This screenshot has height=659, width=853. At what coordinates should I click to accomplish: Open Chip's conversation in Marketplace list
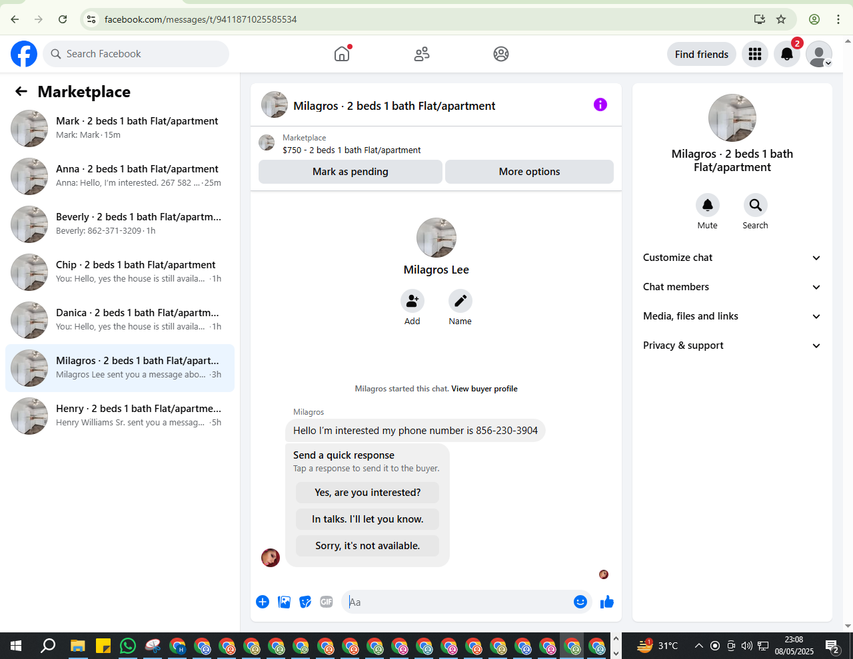click(x=120, y=272)
